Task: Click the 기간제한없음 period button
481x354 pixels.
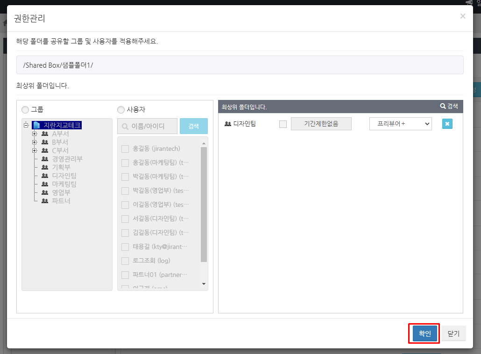Action: (x=321, y=124)
